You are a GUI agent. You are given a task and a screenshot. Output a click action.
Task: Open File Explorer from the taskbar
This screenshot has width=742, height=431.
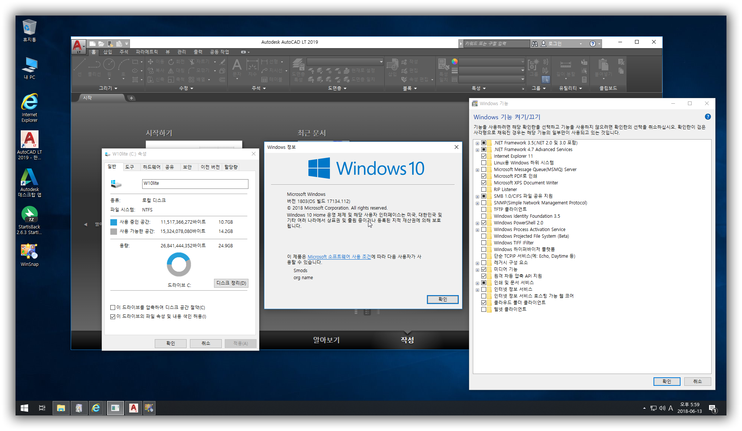[61, 408]
